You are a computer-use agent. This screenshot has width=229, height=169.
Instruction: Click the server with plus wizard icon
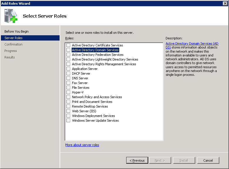[x=11, y=16]
